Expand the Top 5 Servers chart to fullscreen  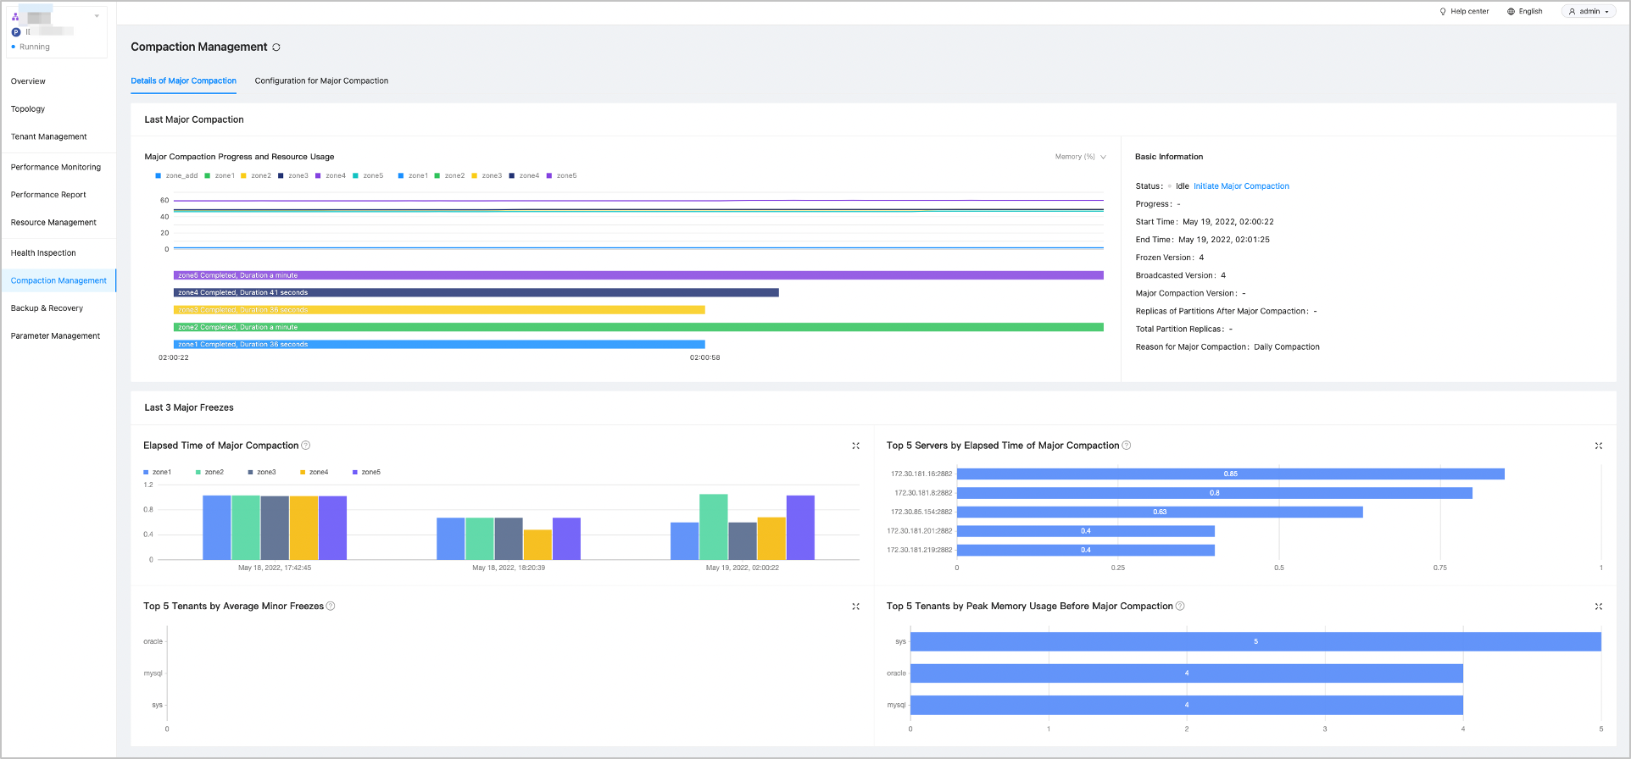click(1599, 446)
